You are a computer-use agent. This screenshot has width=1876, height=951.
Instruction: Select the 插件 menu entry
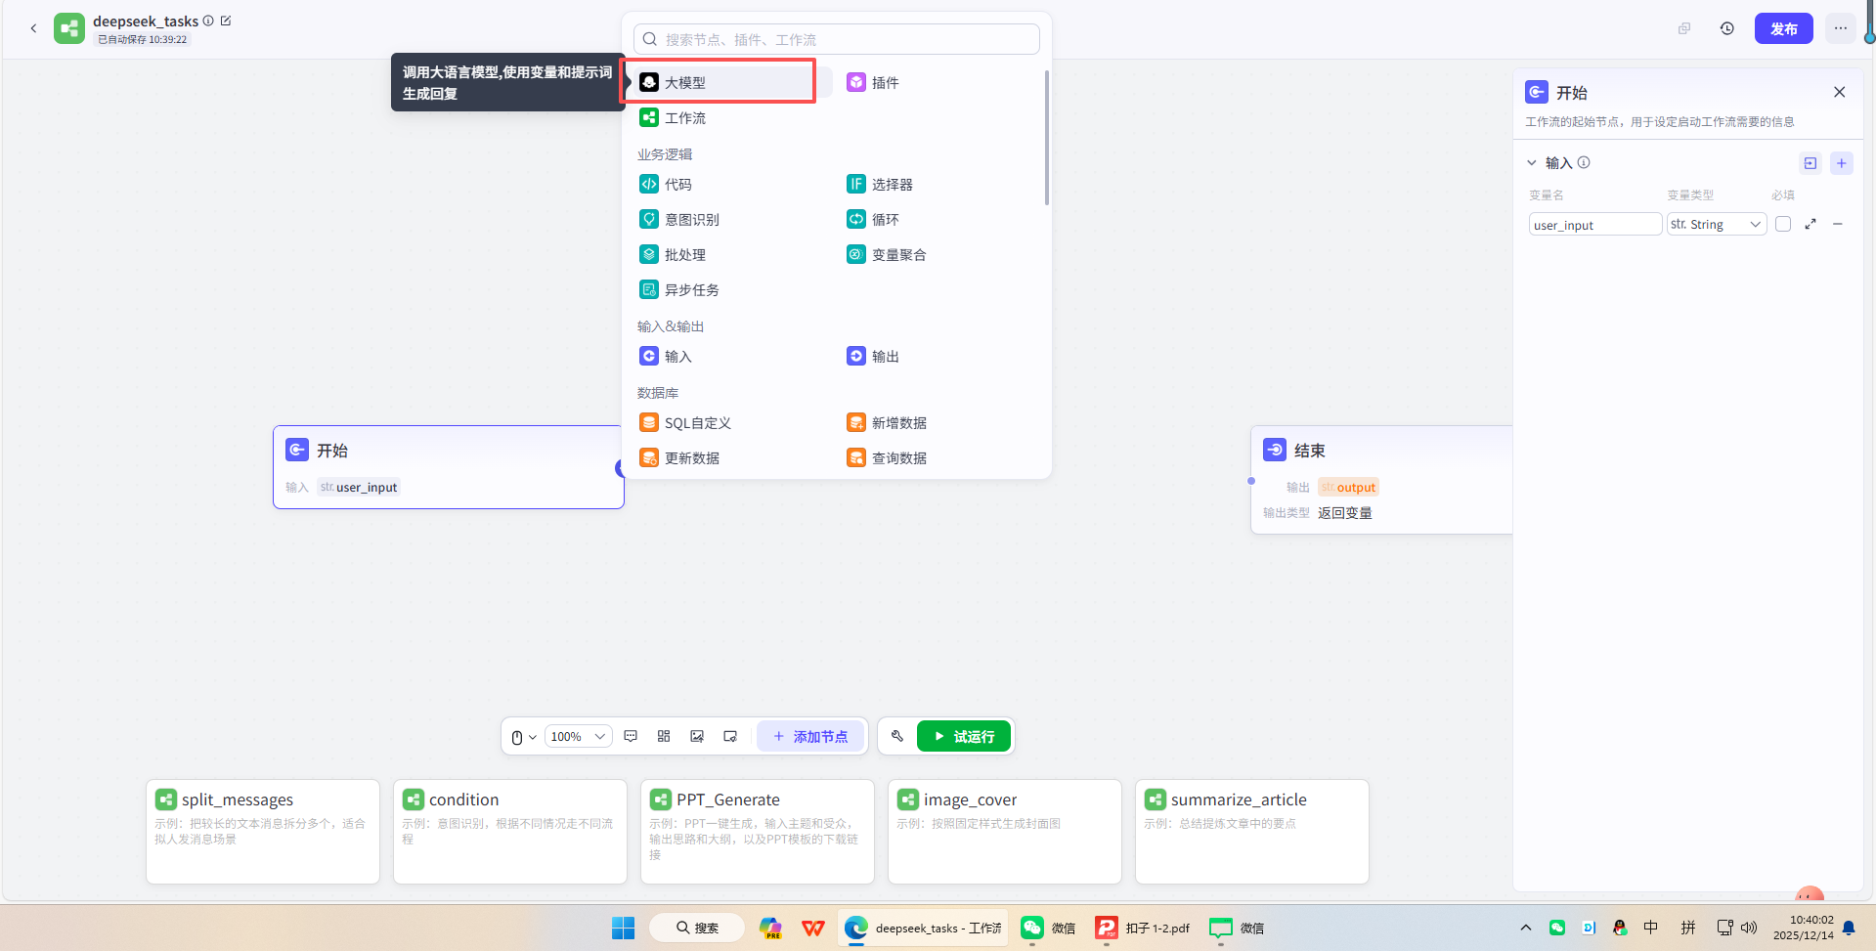click(884, 82)
